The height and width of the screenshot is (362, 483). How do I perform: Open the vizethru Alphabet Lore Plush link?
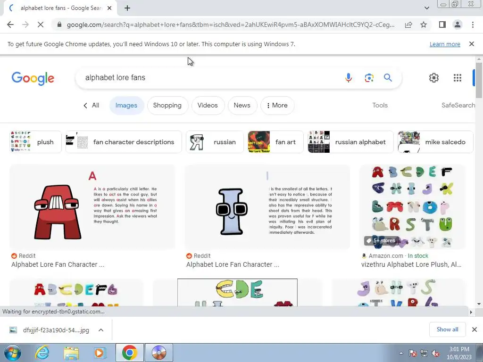click(411, 264)
